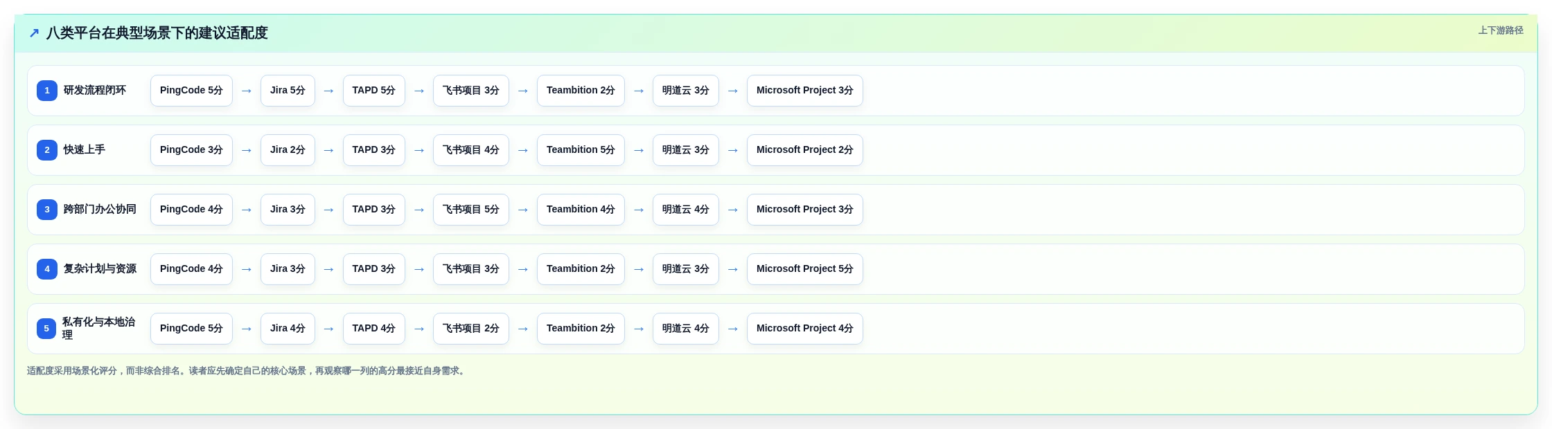Click 明道云 3分 chip in 研发流程闭环 row
Viewport: 1552px width, 429px height.
coord(686,91)
